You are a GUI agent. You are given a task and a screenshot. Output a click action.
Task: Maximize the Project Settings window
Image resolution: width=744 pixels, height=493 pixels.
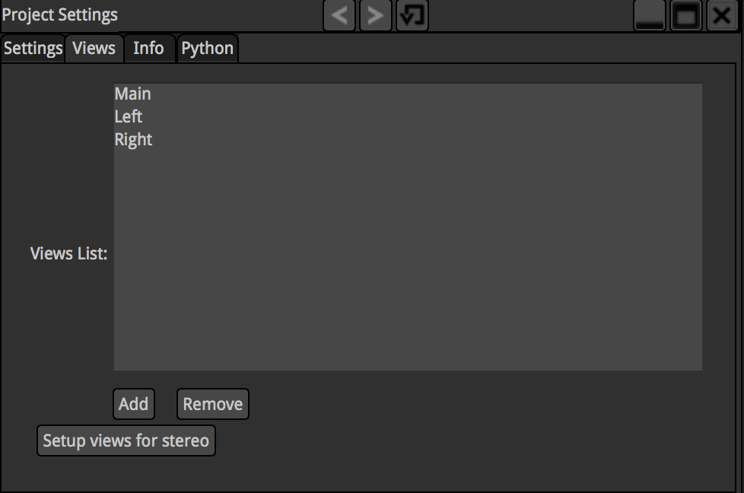click(x=686, y=16)
